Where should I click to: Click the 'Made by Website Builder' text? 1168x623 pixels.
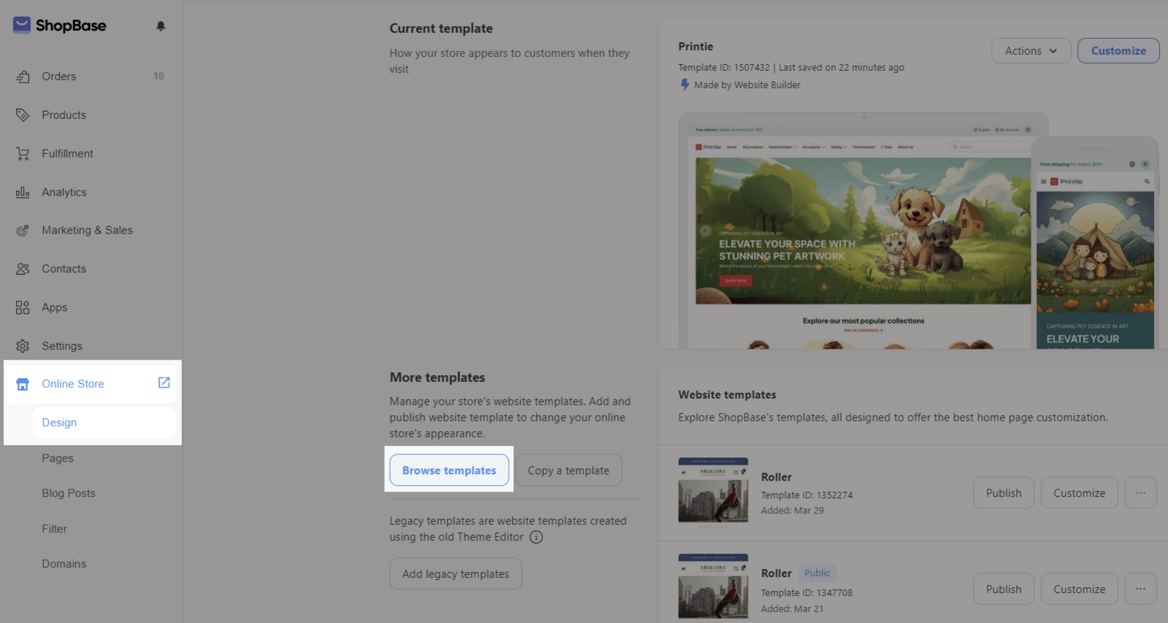(747, 85)
